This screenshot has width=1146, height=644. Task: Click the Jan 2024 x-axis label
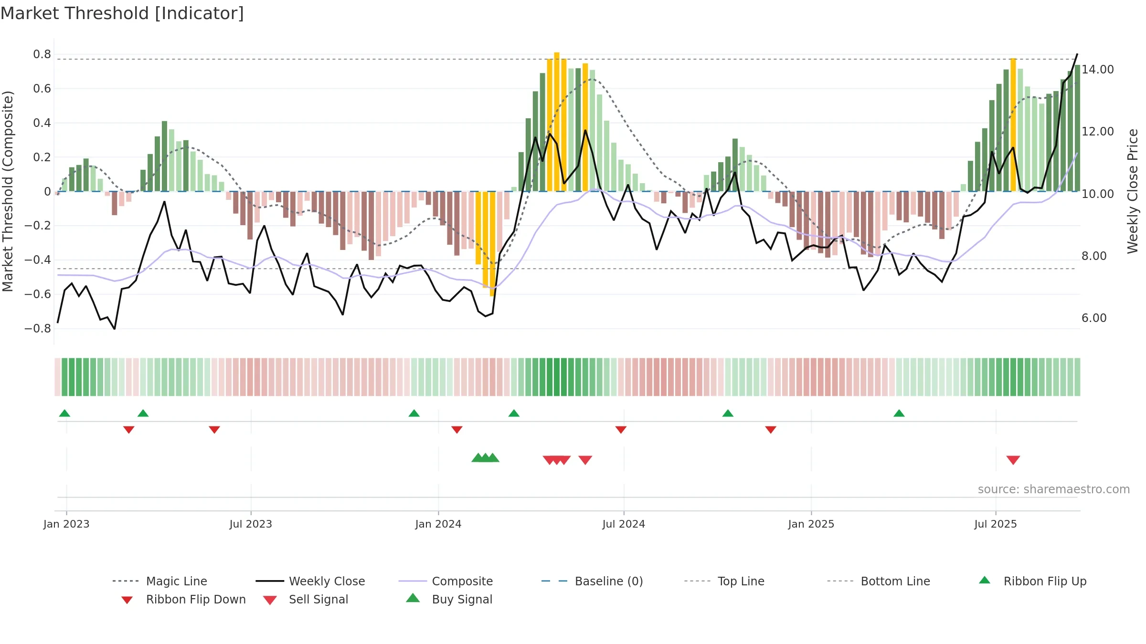point(438,524)
